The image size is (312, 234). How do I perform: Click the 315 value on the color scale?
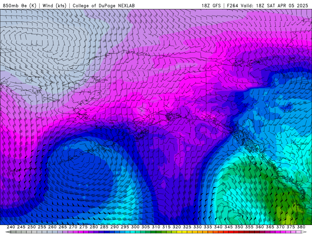pos(166,227)
